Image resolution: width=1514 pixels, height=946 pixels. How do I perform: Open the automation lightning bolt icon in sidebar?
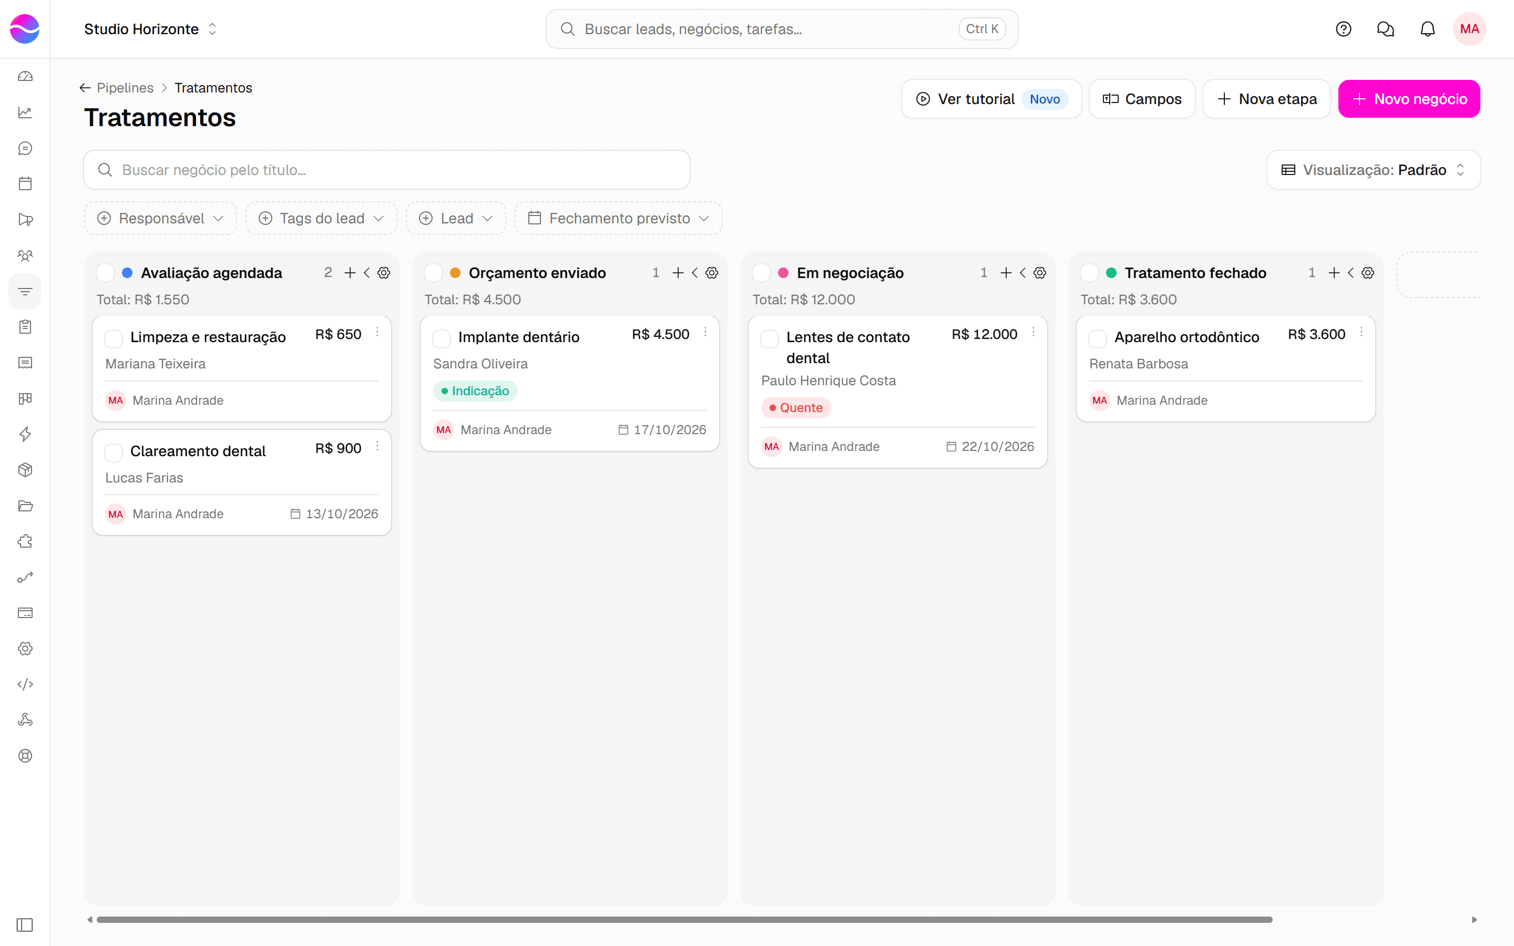pyautogui.click(x=25, y=434)
